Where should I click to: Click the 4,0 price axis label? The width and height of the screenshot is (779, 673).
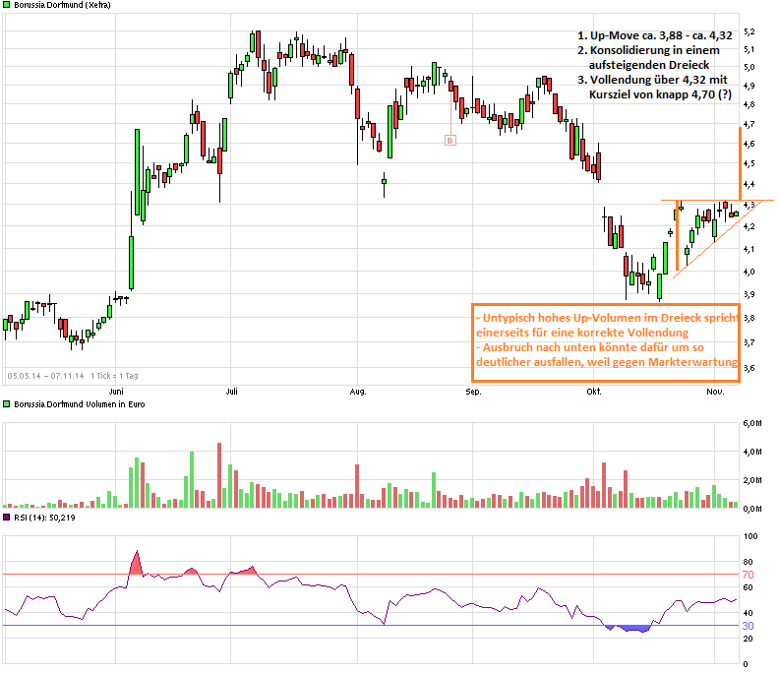coord(749,272)
